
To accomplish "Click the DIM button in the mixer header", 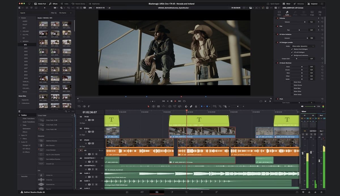I will coord(318,106).
